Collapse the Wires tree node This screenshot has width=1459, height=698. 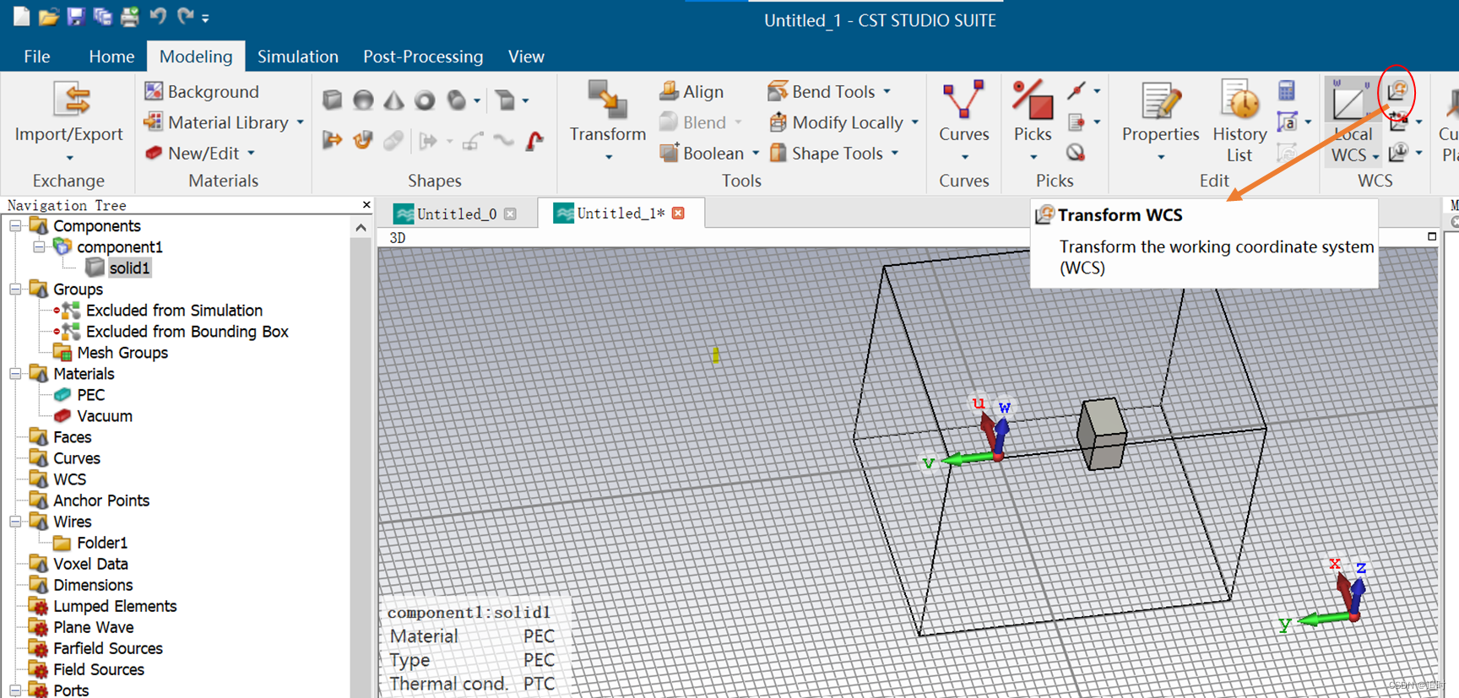[x=15, y=522]
